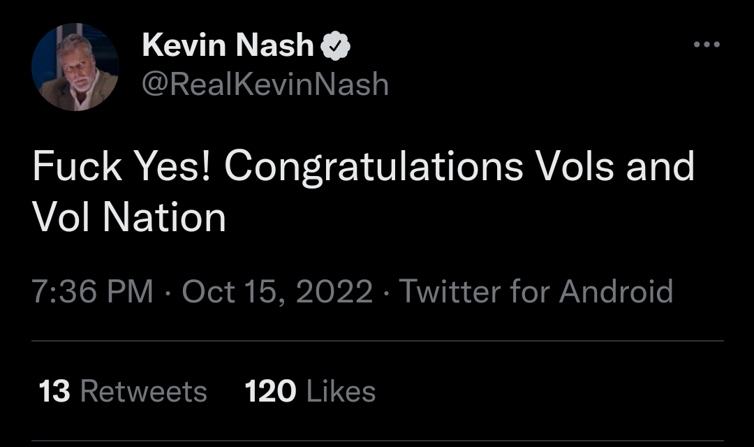Click the word Congratulations in the tweet
Screen dimensions: 754x447
point(374,168)
